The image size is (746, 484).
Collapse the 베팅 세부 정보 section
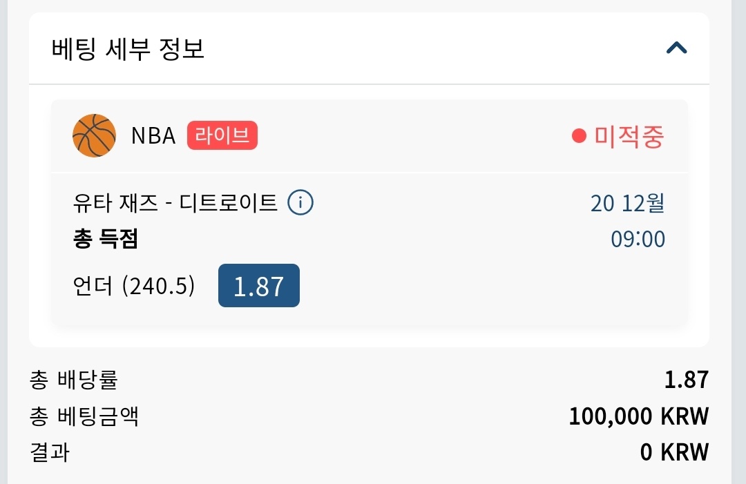[x=676, y=48]
